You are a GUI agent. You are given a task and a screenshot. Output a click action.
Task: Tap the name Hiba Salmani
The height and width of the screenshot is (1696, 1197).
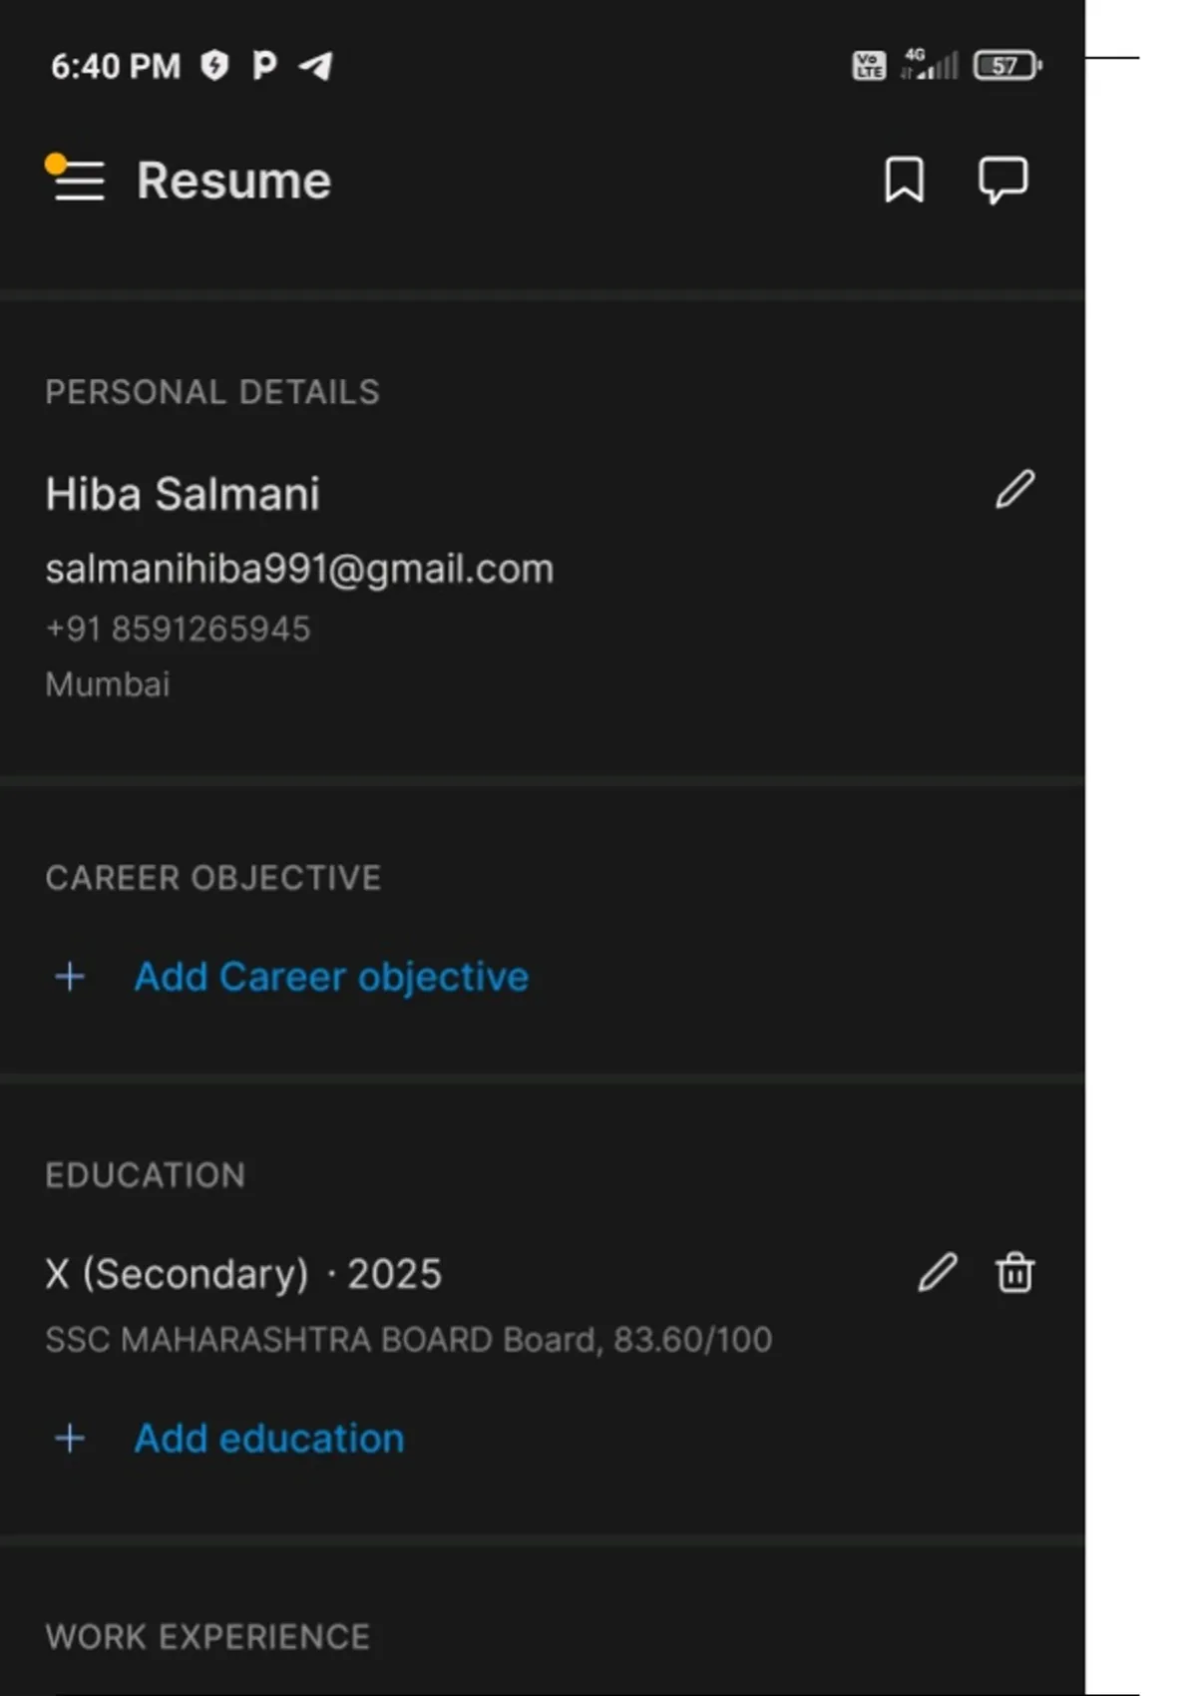(183, 494)
